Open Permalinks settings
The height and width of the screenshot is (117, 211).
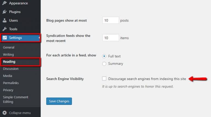[x=11, y=83]
